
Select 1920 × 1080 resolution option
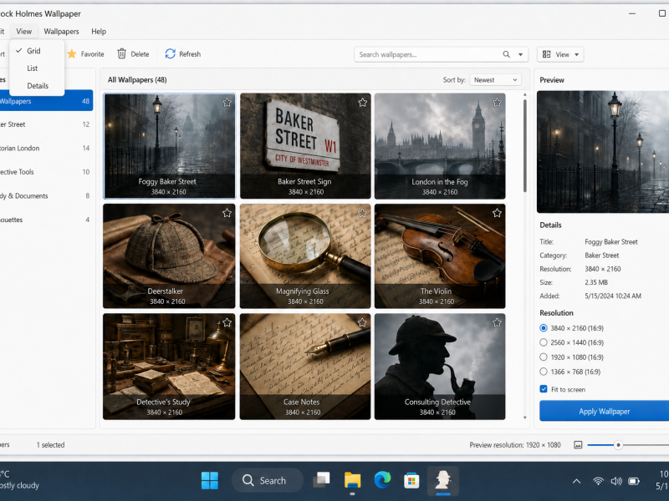[x=572, y=357]
